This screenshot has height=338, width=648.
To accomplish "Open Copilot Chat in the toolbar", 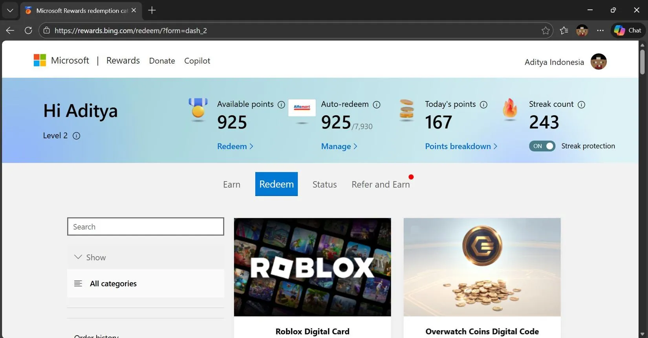I will pos(628,31).
